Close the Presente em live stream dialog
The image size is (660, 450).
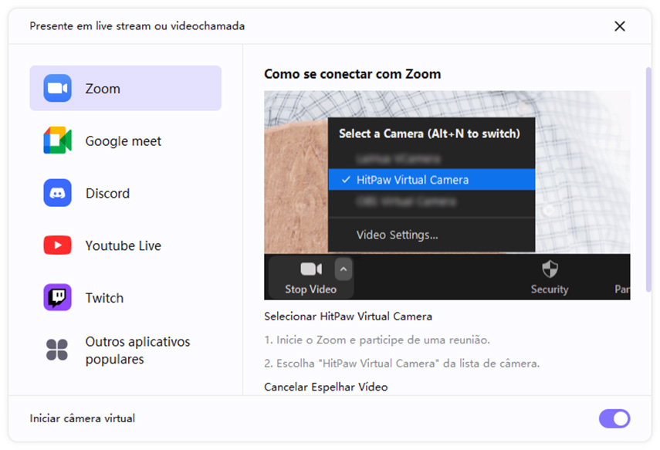pyautogui.click(x=619, y=26)
